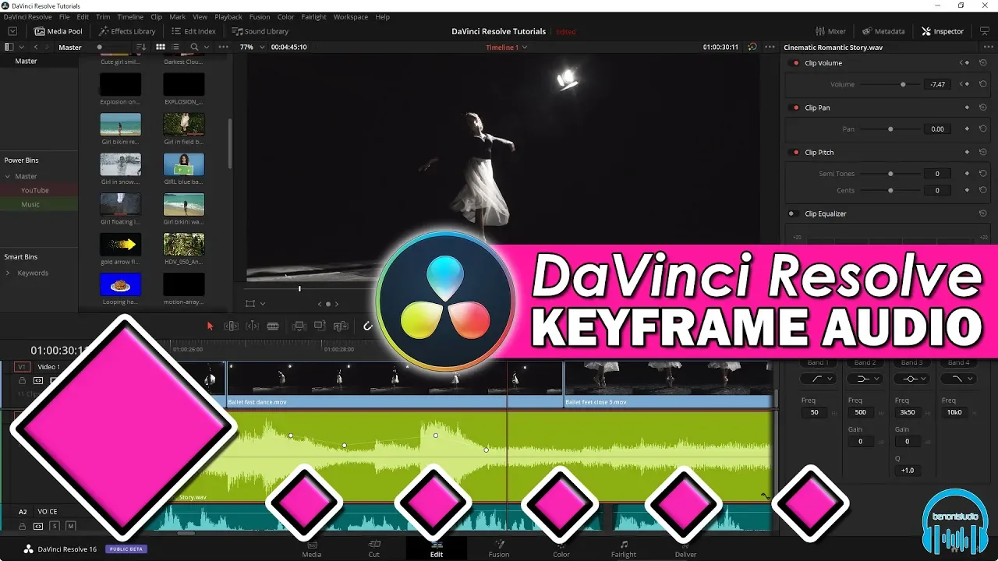Screen dimensions: 998x561
Task: Open the Edit Index panel
Action: (194, 31)
